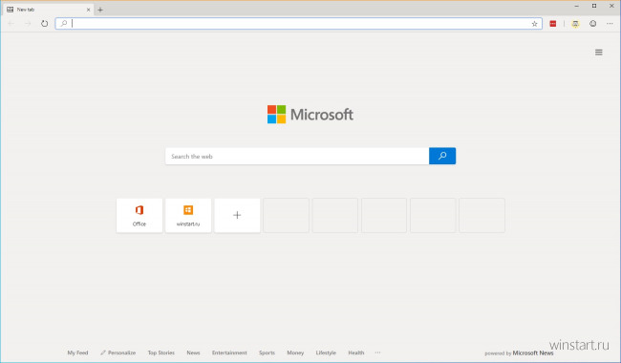
Task: Click the Search the web box
Action: 297,156
